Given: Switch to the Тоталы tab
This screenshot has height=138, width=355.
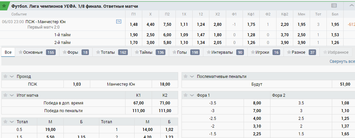Looking at the screenshot, I should pos(112,52).
